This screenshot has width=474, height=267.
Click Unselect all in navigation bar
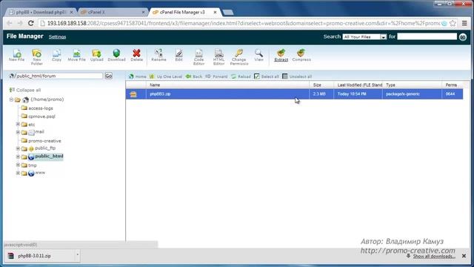tap(297, 76)
